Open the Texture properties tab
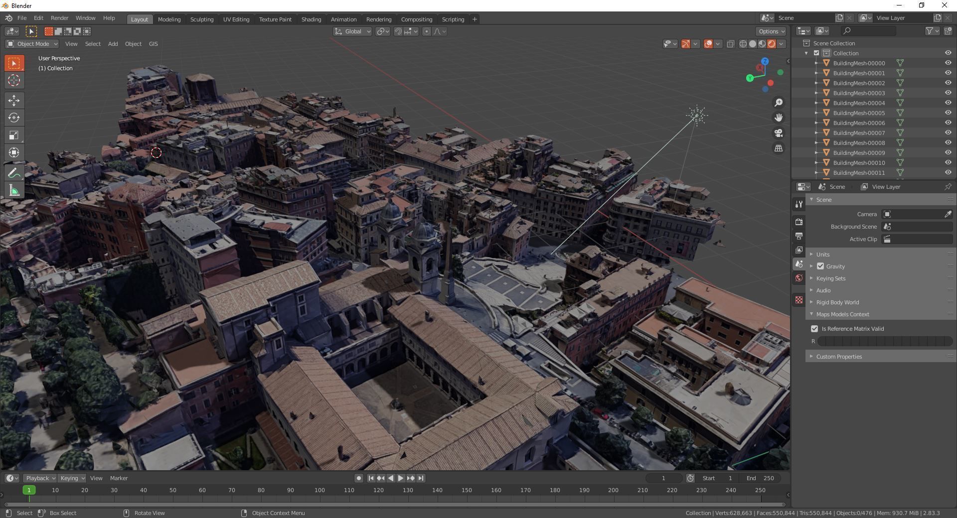Image resolution: width=957 pixels, height=518 pixels. [799, 300]
